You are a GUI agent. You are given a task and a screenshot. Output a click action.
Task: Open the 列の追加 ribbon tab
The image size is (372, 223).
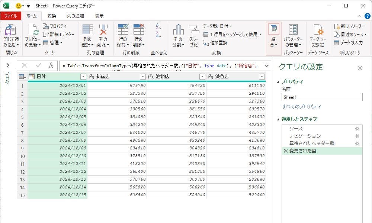(75, 16)
